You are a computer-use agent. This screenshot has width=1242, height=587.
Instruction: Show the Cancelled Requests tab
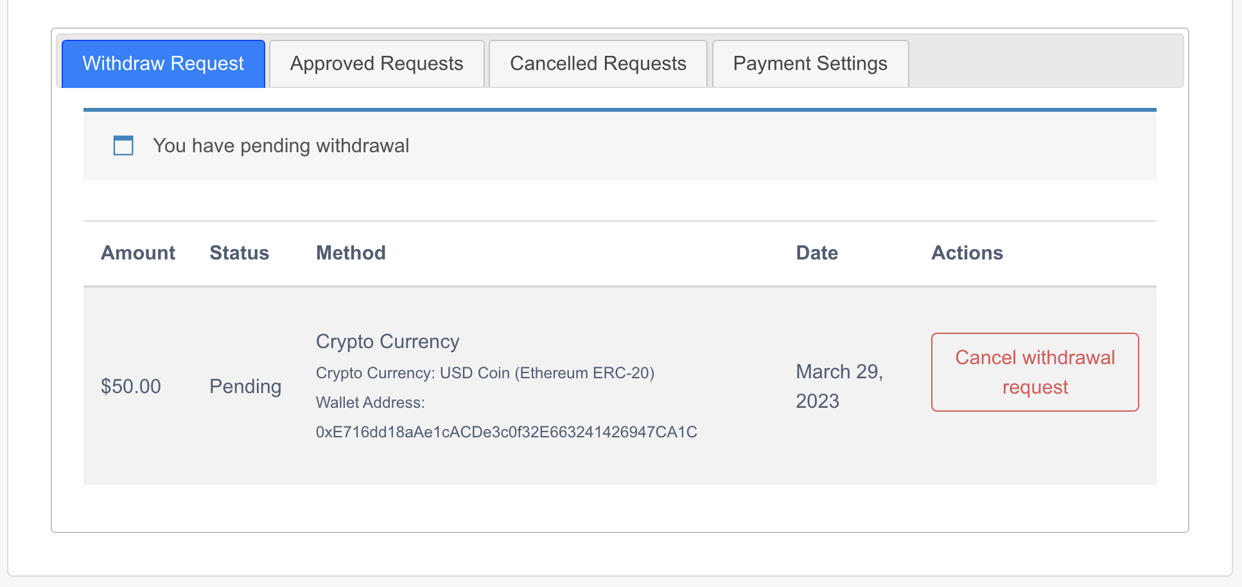(x=598, y=64)
